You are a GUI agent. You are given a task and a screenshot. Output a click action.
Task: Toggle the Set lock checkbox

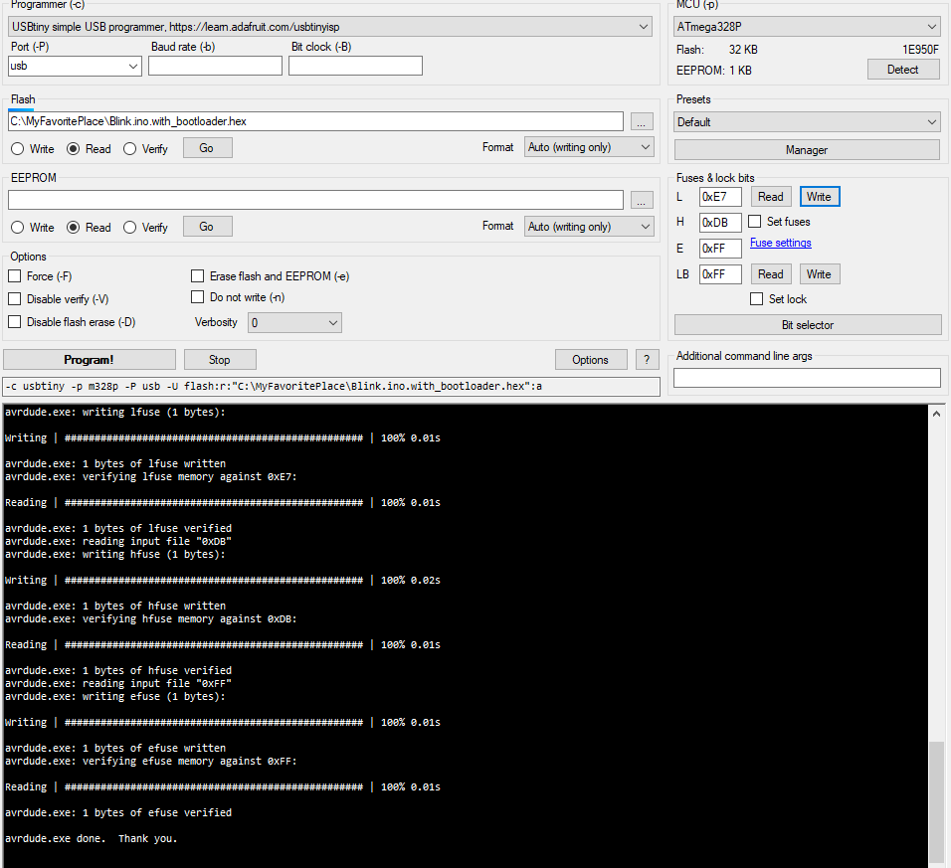[x=757, y=299]
